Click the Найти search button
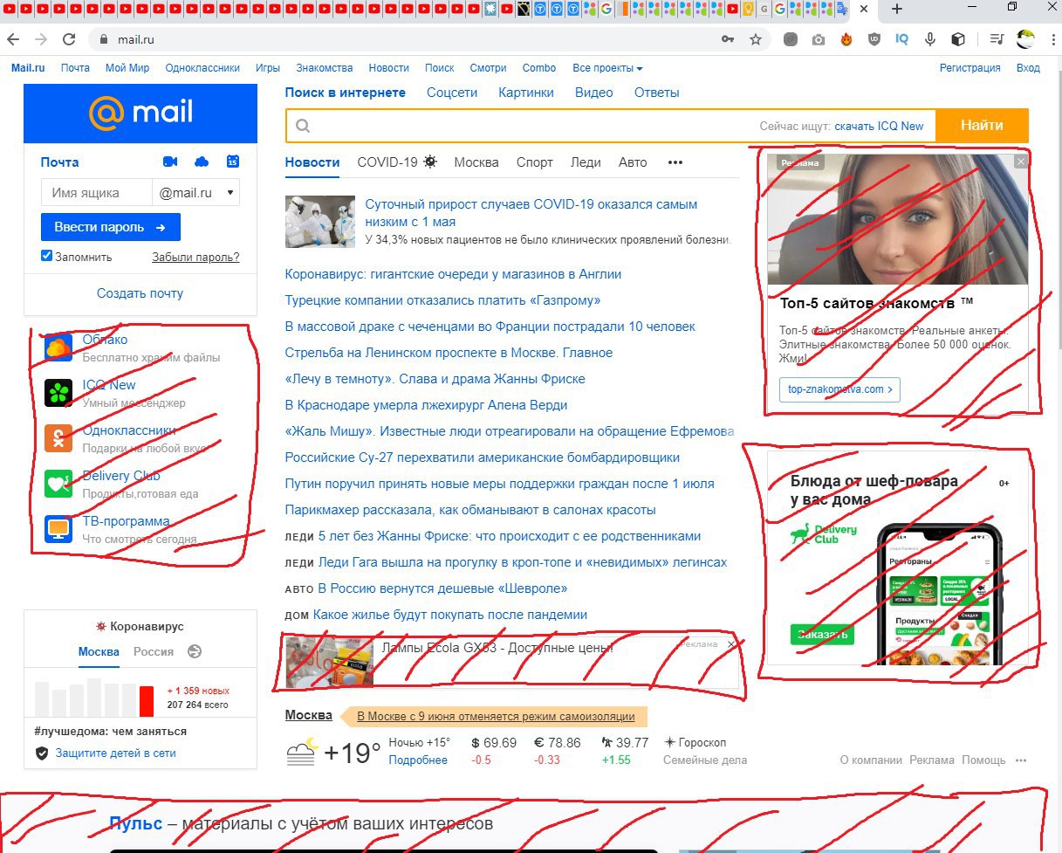 tap(982, 126)
